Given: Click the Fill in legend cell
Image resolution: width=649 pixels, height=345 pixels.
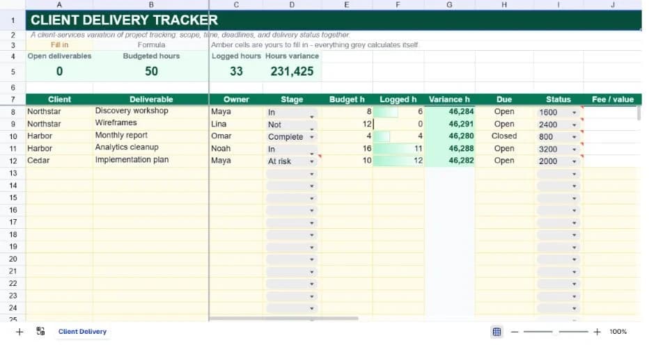Looking at the screenshot, I should pyautogui.click(x=59, y=45).
